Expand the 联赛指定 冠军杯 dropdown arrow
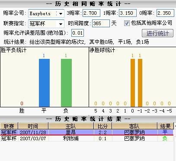176x161 pixels. 61,24
